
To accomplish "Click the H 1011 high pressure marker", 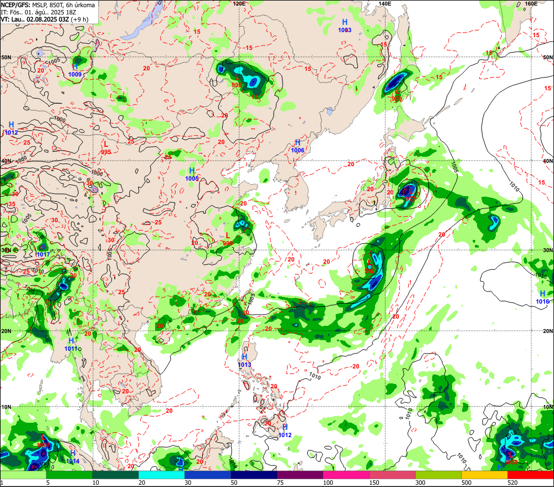I will 71,344.
